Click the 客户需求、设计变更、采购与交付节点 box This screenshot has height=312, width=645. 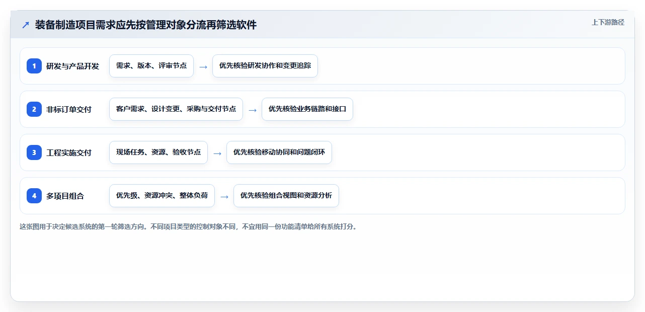pyautogui.click(x=176, y=109)
